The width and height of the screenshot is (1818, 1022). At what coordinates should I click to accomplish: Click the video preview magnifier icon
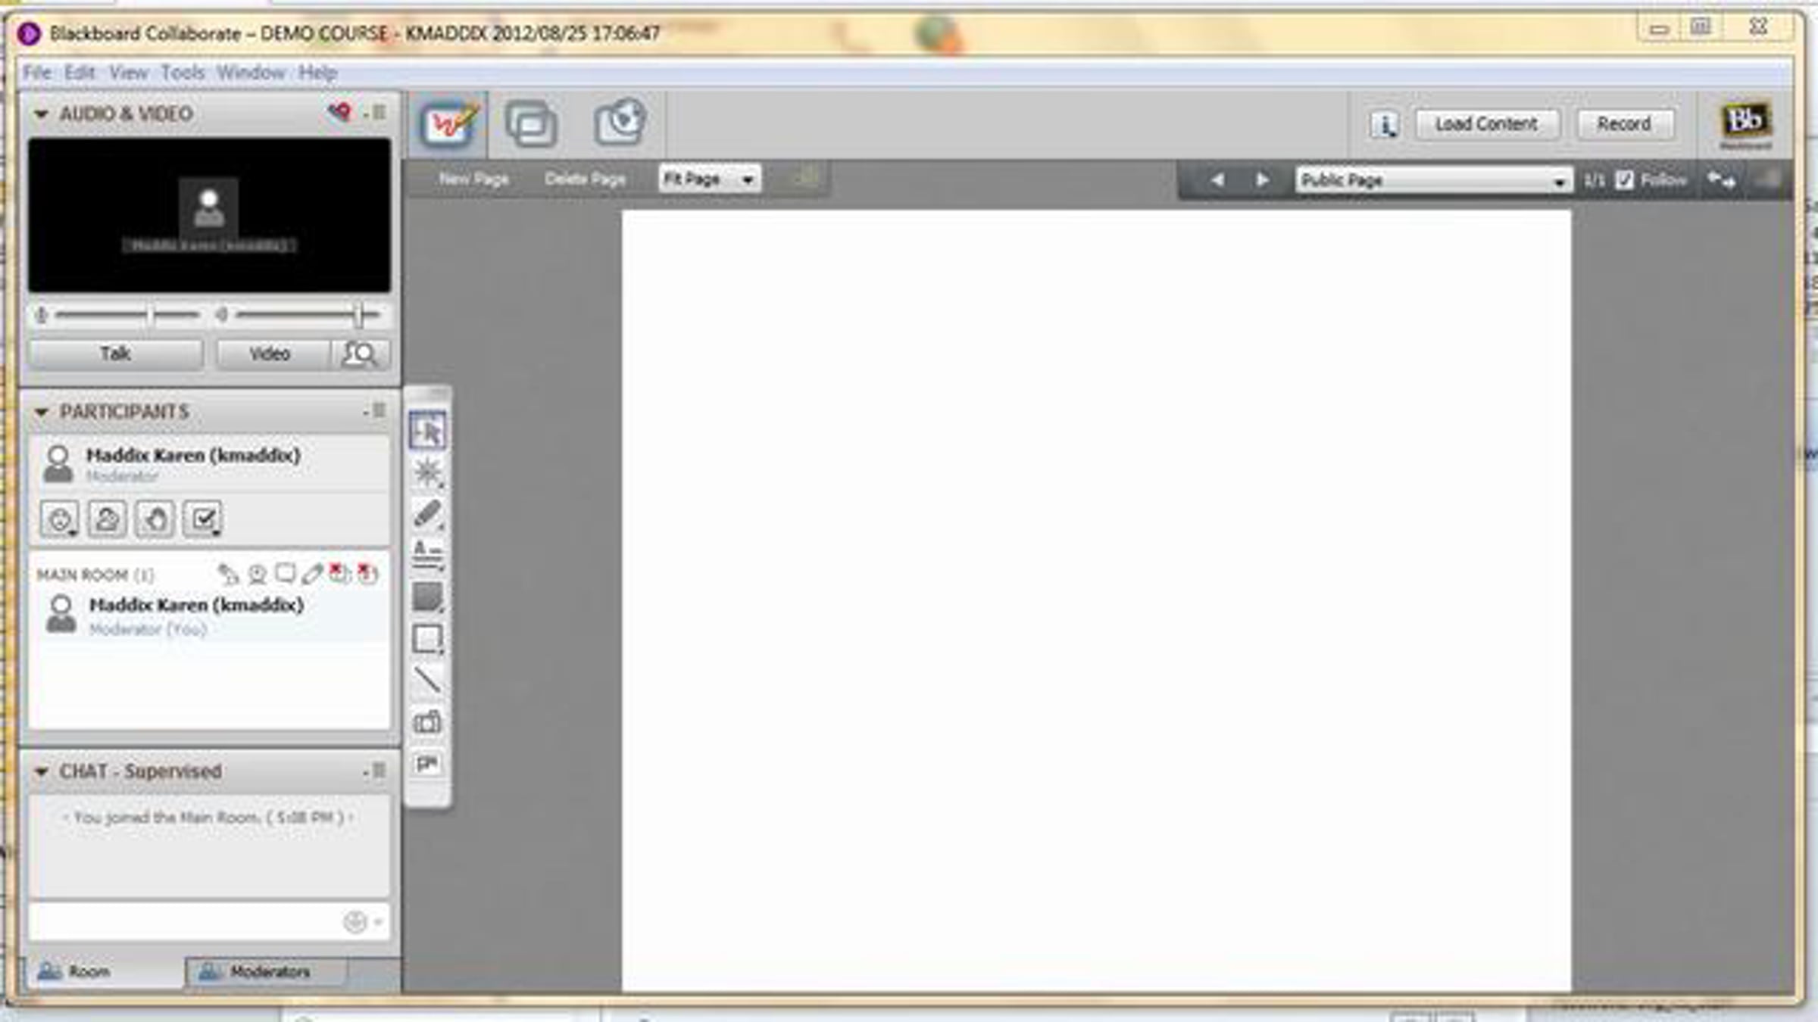point(360,354)
